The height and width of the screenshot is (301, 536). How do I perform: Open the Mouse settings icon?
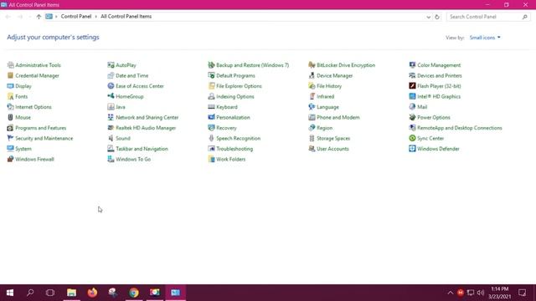[10, 117]
